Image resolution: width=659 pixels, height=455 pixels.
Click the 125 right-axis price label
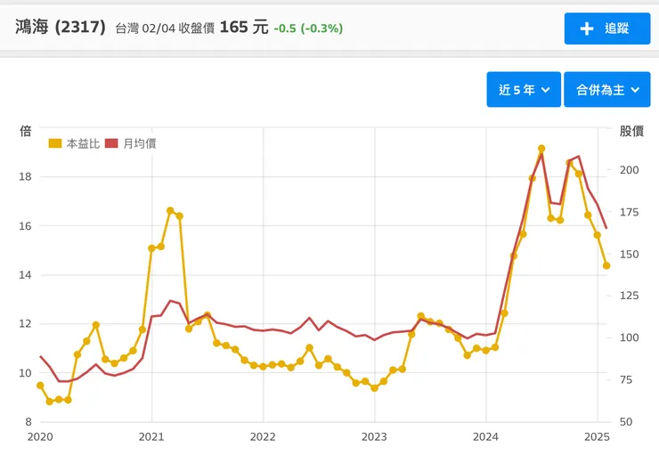629,296
